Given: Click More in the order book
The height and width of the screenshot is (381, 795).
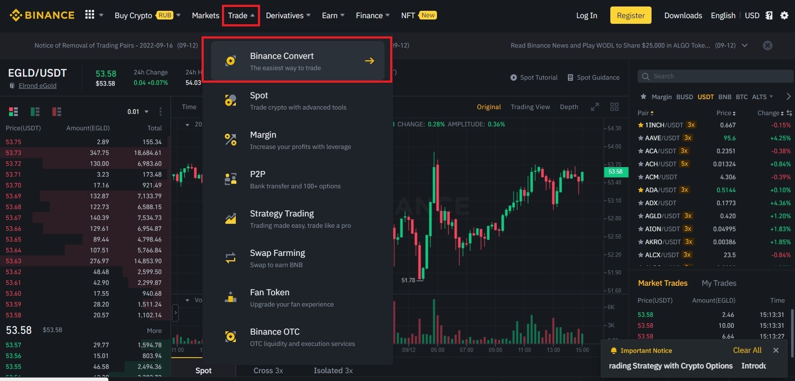Looking at the screenshot, I should coord(154,331).
